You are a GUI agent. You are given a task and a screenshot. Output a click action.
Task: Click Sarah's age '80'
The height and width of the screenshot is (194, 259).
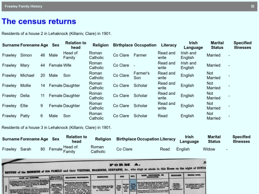(x=43, y=149)
